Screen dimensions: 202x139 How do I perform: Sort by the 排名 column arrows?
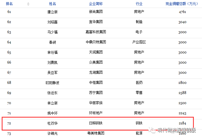[28, 4]
